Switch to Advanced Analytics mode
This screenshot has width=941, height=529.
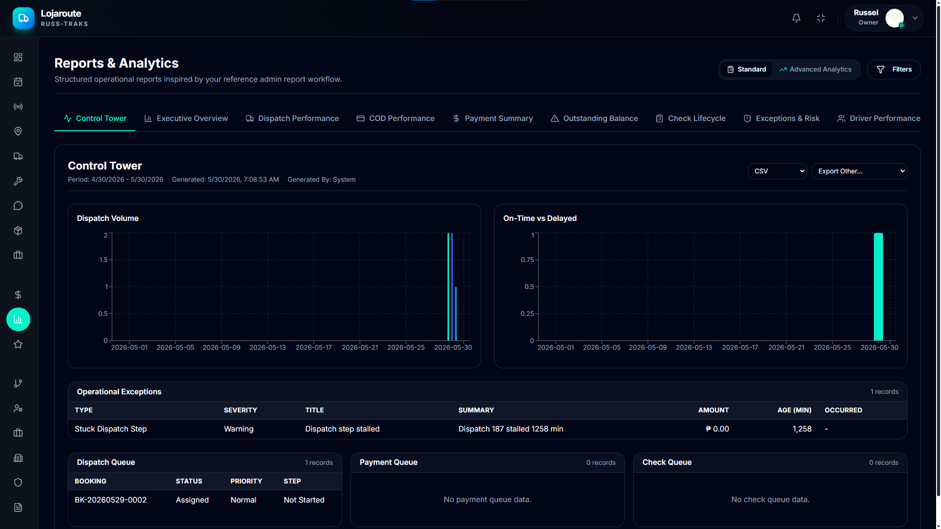816,70
